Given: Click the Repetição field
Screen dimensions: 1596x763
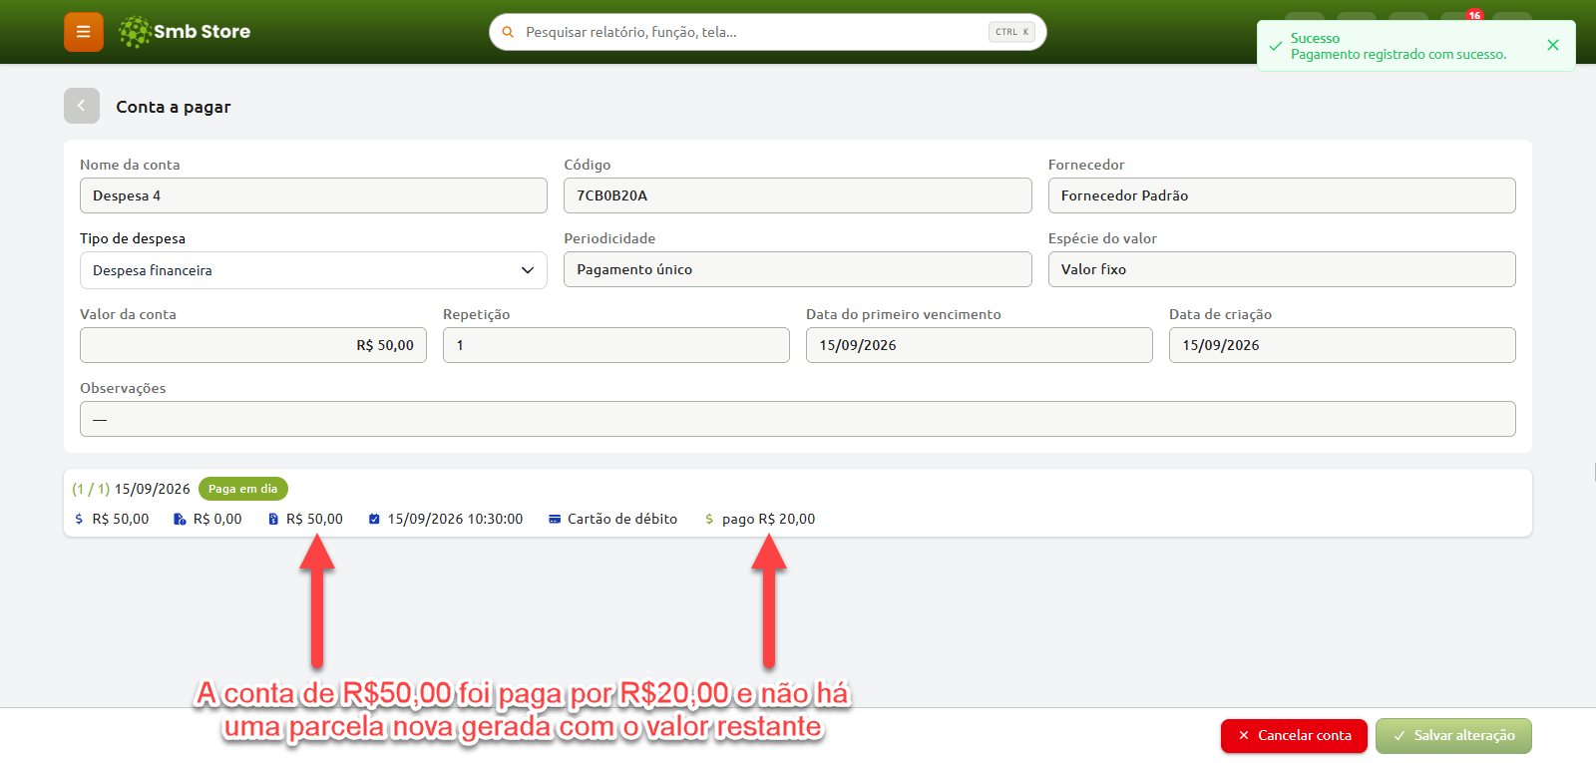Looking at the screenshot, I should pos(616,345).
